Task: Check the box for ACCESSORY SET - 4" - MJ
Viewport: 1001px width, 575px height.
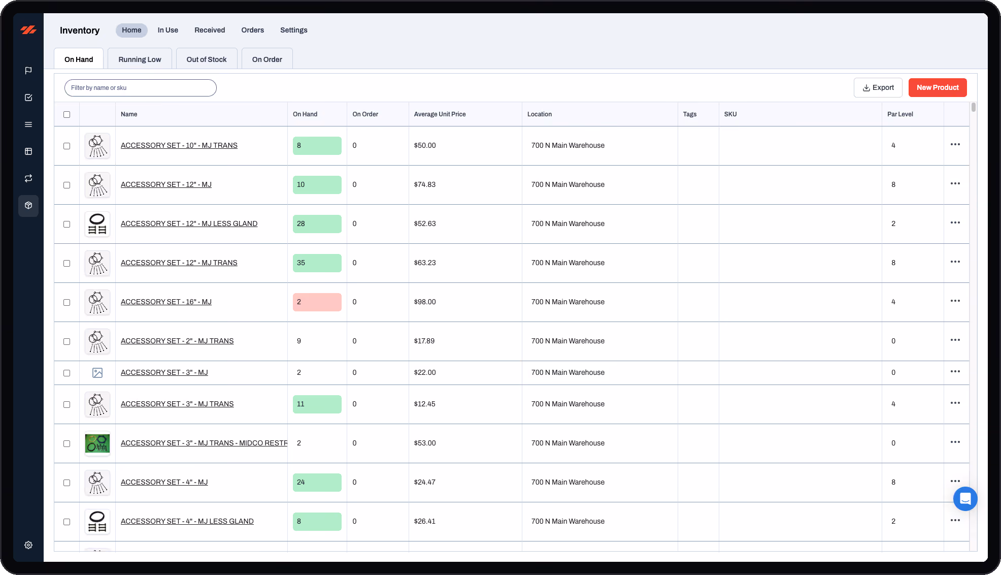Action: click(66, 483)
